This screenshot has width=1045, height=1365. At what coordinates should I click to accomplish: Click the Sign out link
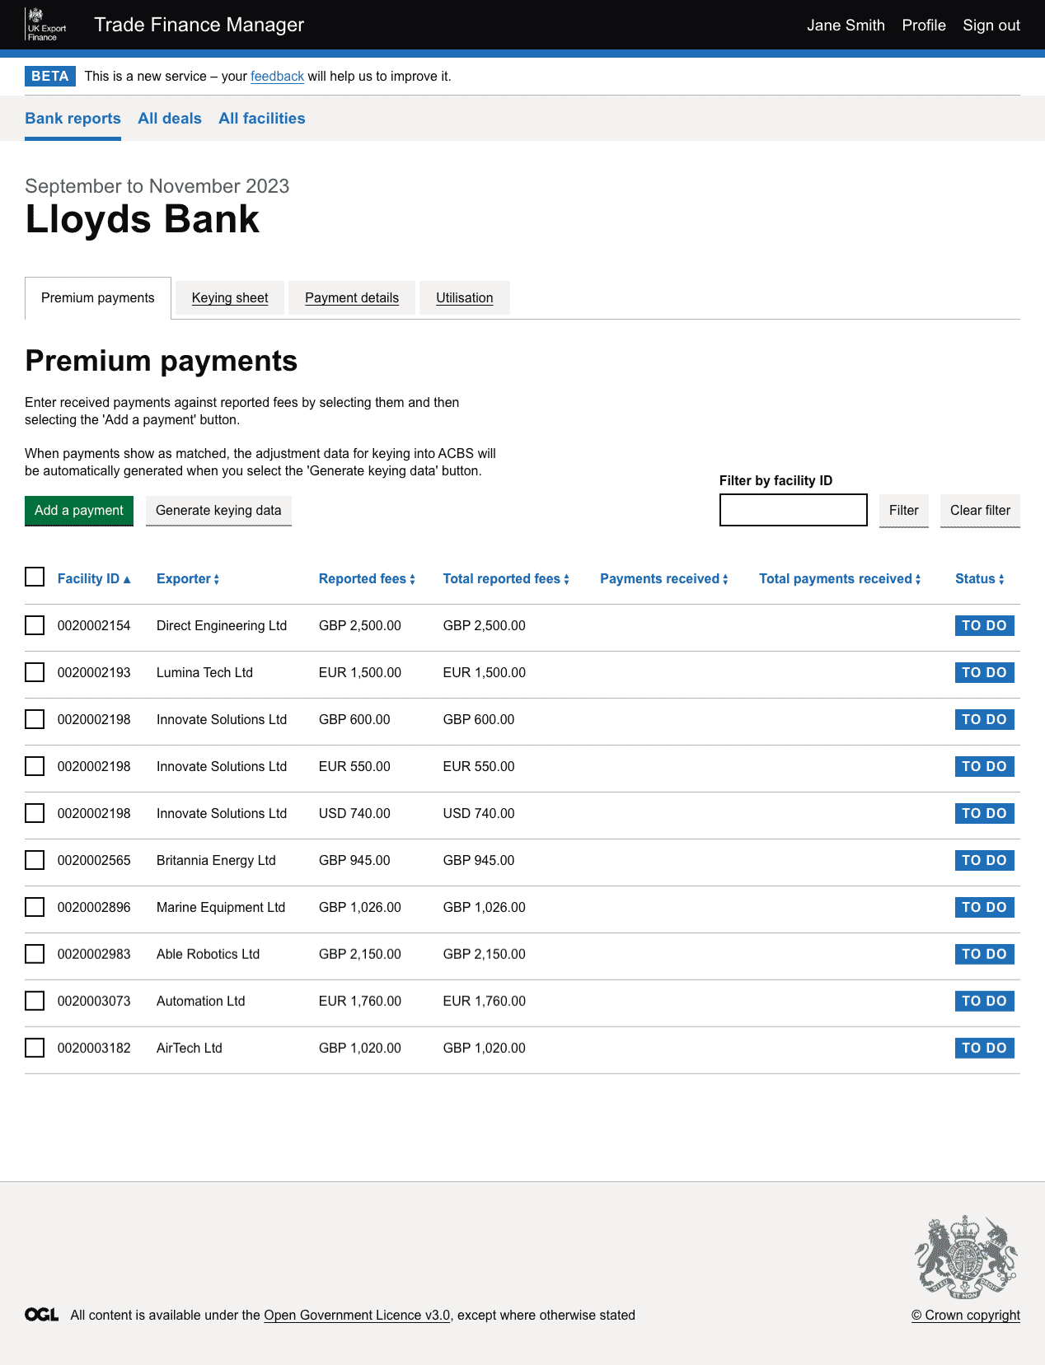coord(991,26)
